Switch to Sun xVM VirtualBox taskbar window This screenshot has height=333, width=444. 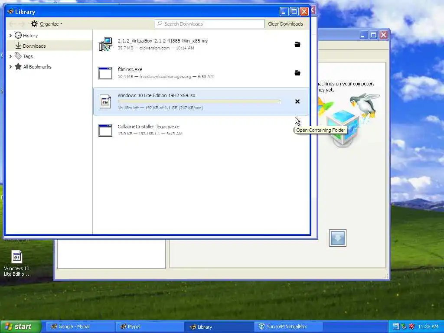288,326
